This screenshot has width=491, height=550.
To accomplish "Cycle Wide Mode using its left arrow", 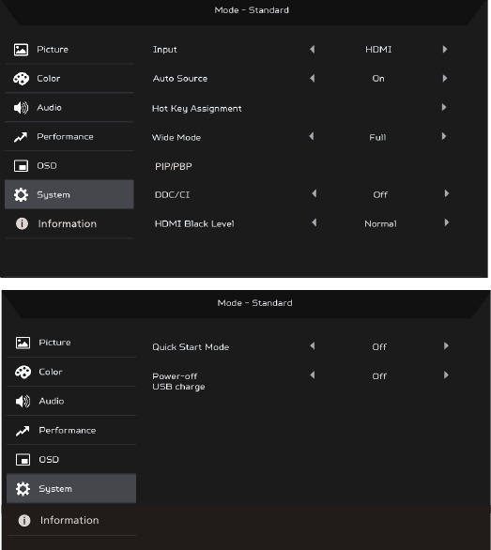I will click(x=312, y=136).
